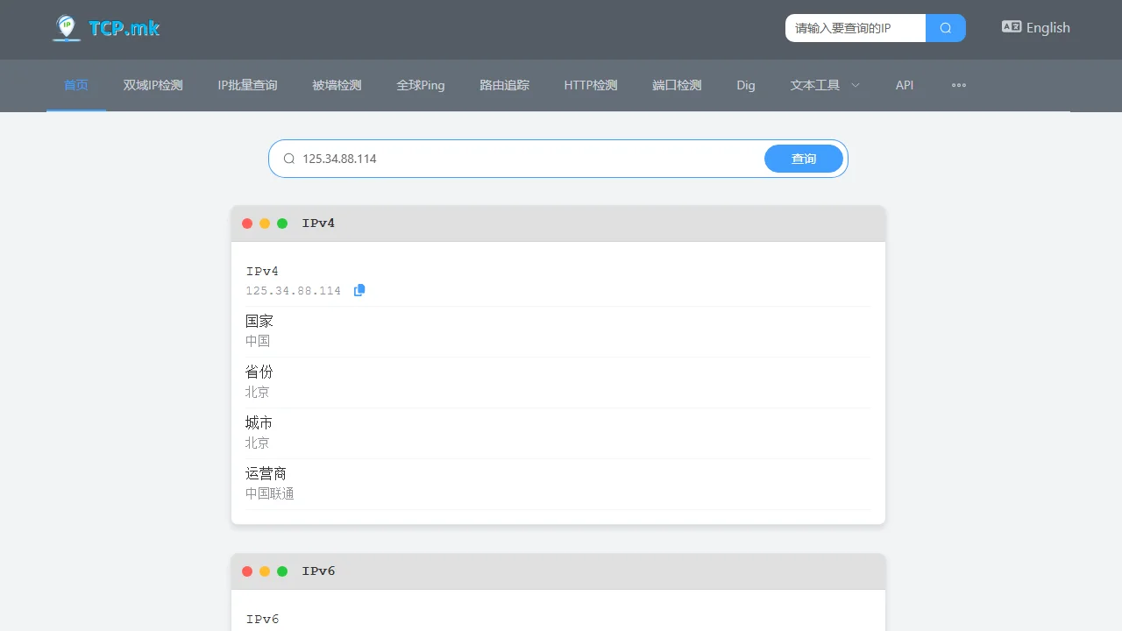The height and width of the screenshot is (631, 1122).
Task: Go to the 全球Ping tab
Action: pyautogui.click(x=421, y=85)
